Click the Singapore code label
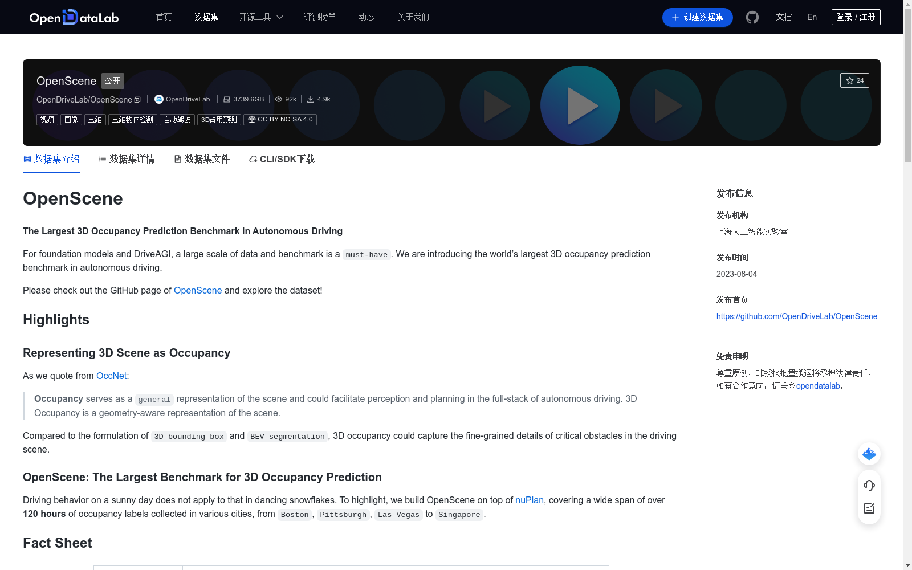 click(459, 515)
